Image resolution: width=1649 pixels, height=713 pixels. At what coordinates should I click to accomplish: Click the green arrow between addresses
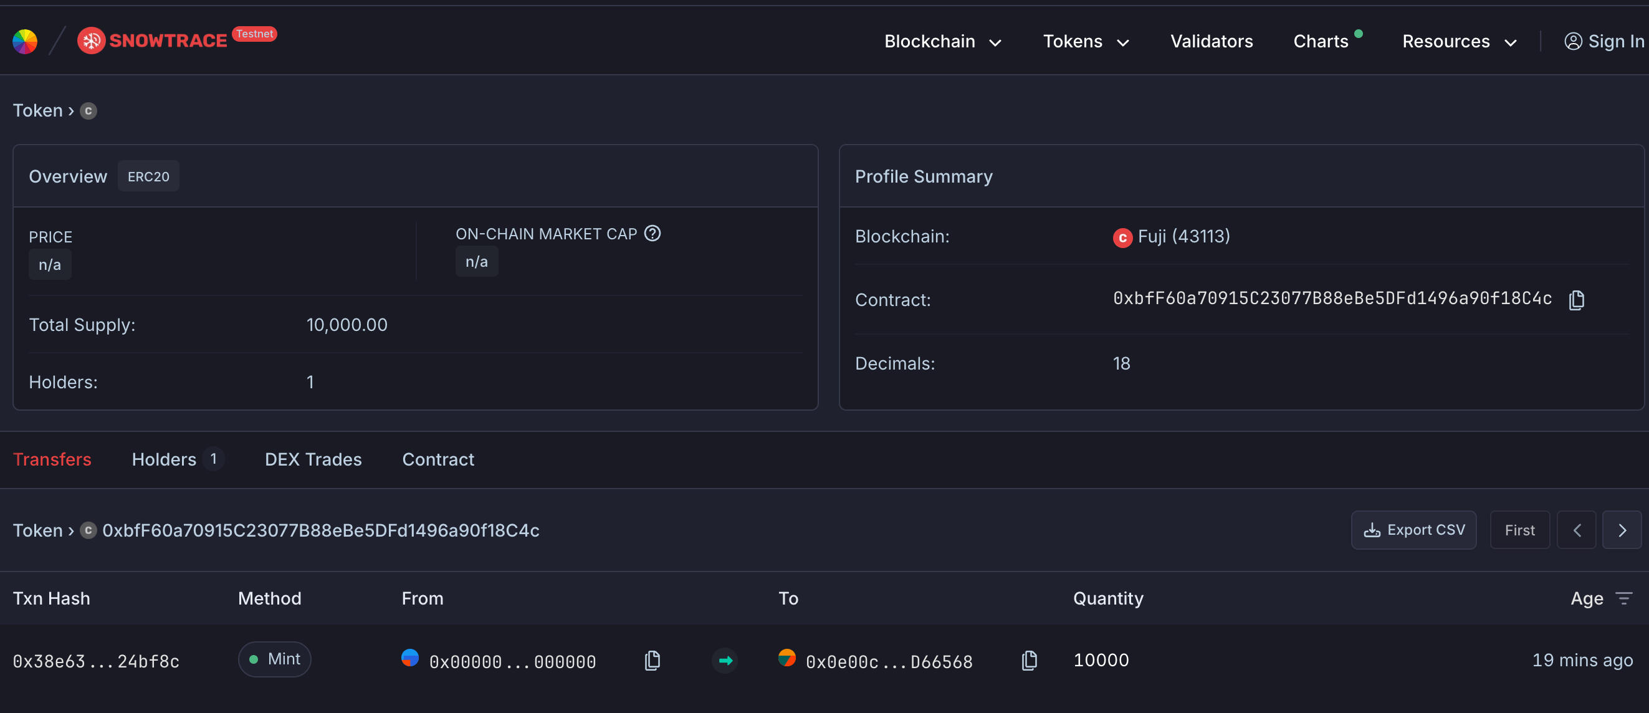pyautogui.click(x=725, y=660)
